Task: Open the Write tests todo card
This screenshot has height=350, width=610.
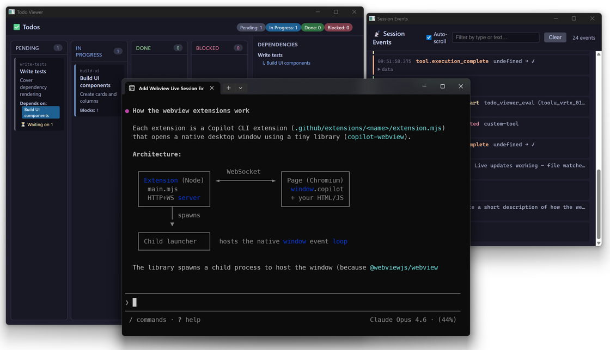Action: click(x=39, y=94)
